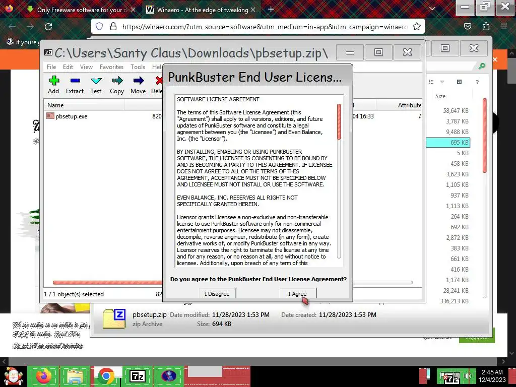Sort Explorer list by Size column
Image resolution: width=516 pixels, height=387 pixels.
coord(440,96)
